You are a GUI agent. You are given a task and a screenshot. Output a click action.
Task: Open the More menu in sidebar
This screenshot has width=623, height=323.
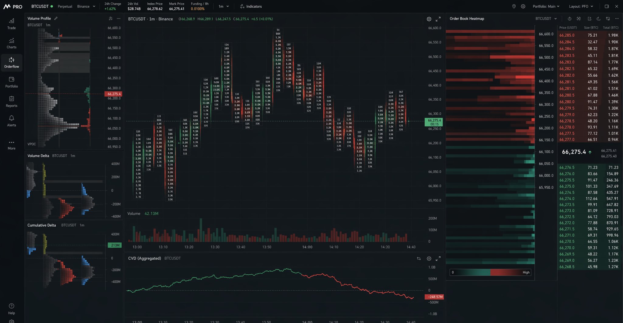(x=12, y=145)
